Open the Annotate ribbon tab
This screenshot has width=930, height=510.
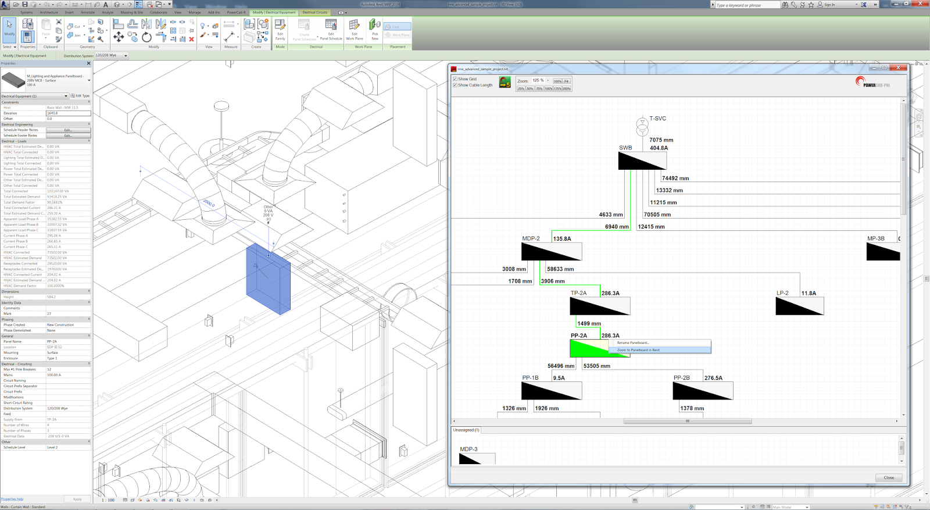point(88,12)
